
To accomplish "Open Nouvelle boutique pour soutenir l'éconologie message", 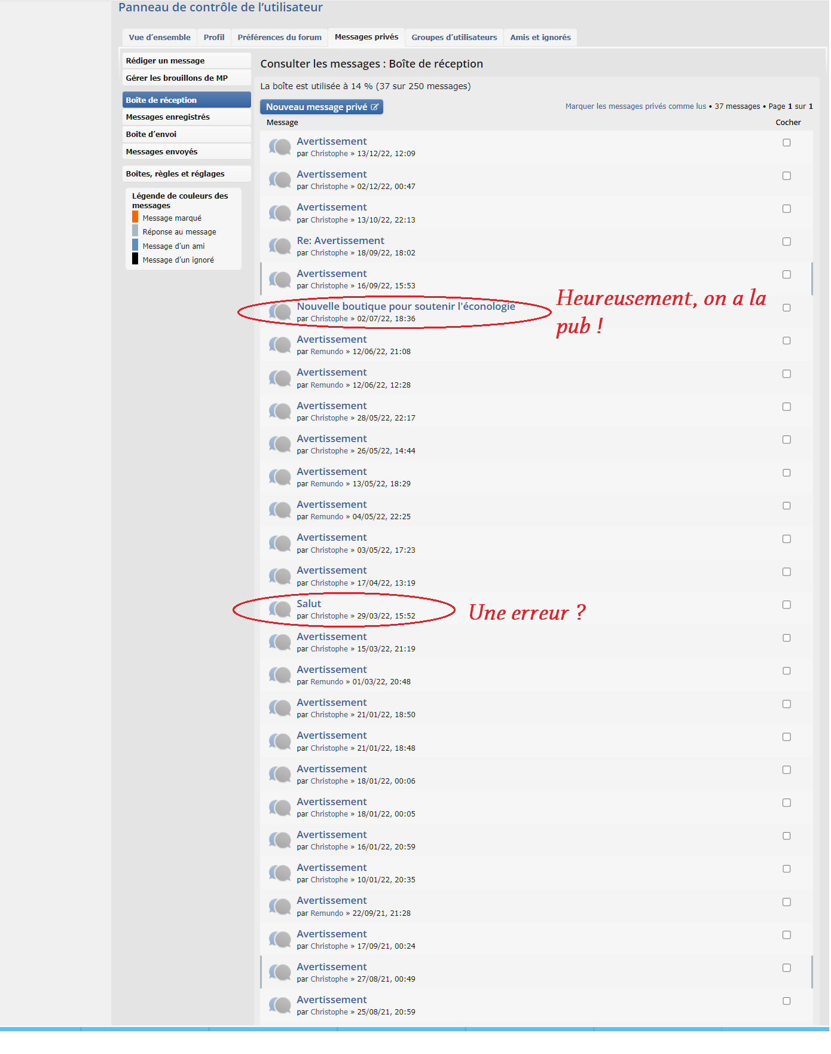I will pos(406,306).
